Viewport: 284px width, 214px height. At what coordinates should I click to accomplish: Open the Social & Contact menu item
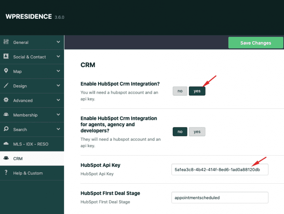coord(32,57)
